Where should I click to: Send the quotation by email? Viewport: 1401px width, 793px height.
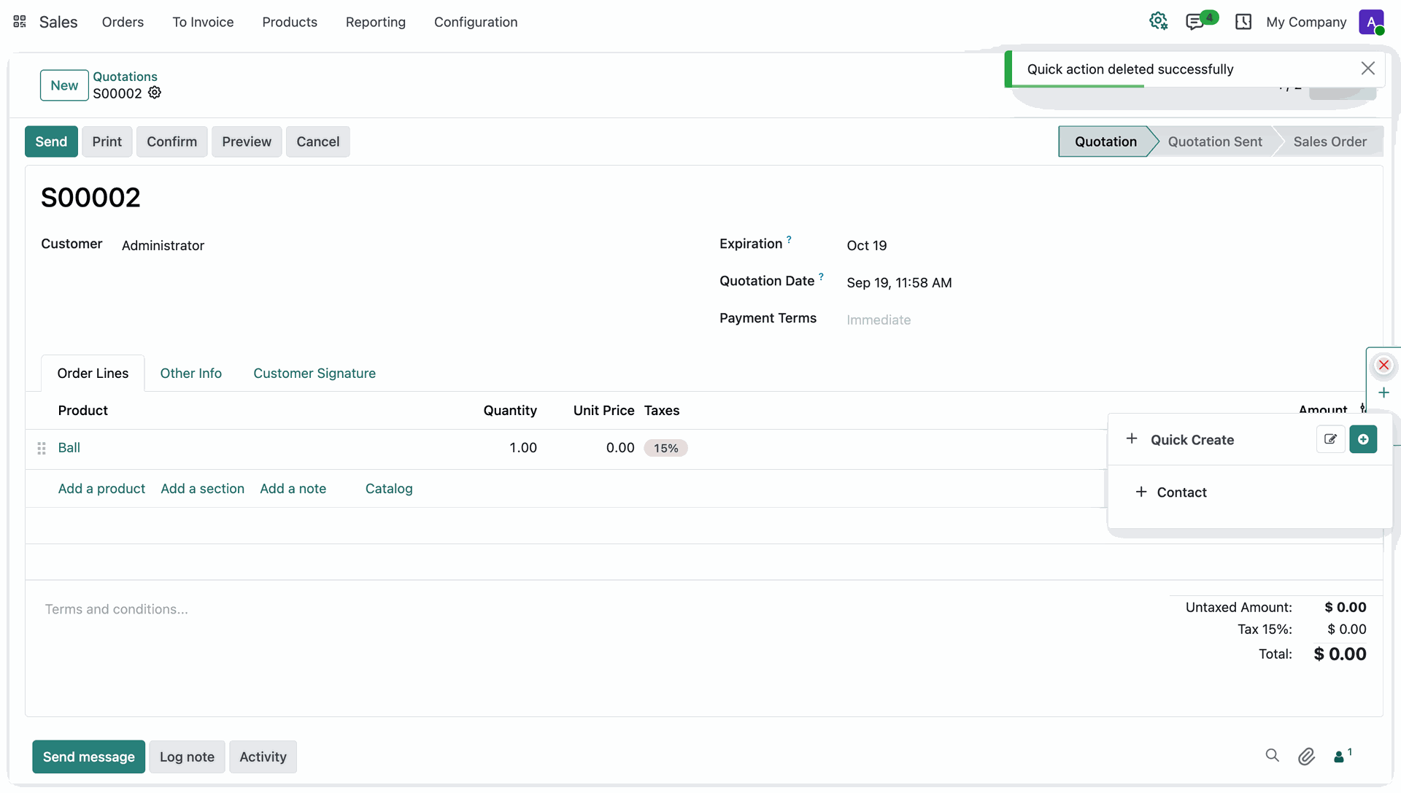click(51, 142)
